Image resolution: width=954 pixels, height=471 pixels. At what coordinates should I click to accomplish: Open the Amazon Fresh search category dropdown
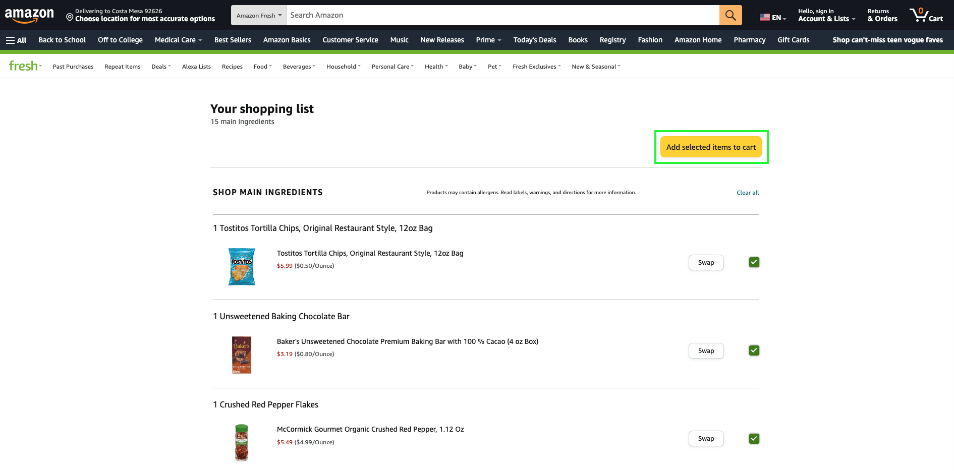click(259, 15)
